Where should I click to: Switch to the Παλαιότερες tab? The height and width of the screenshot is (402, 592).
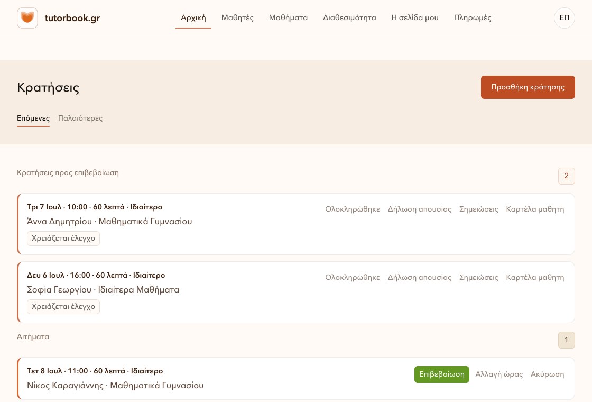click(80, 118)
